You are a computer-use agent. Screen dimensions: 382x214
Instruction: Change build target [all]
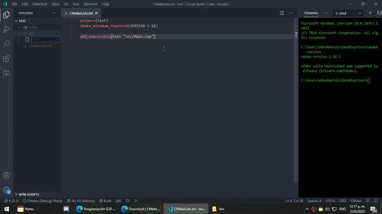tap(118, 201)
